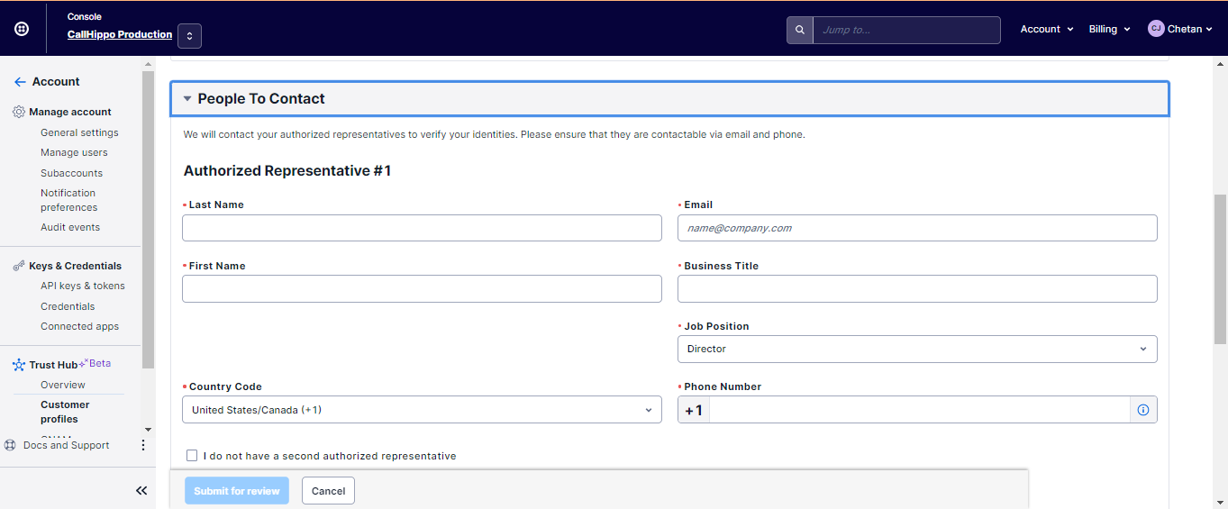The width and height of the screenshot is (1228, 509).
Task: Open General settings in sidebar
Action: point(79,132)
